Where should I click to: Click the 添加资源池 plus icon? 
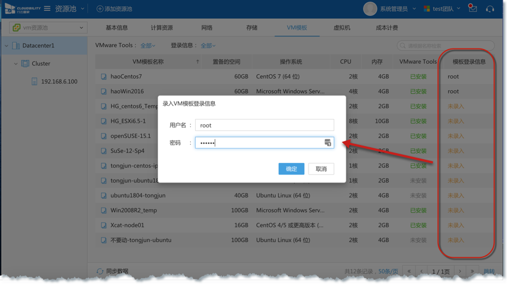[x=100, y=9]
